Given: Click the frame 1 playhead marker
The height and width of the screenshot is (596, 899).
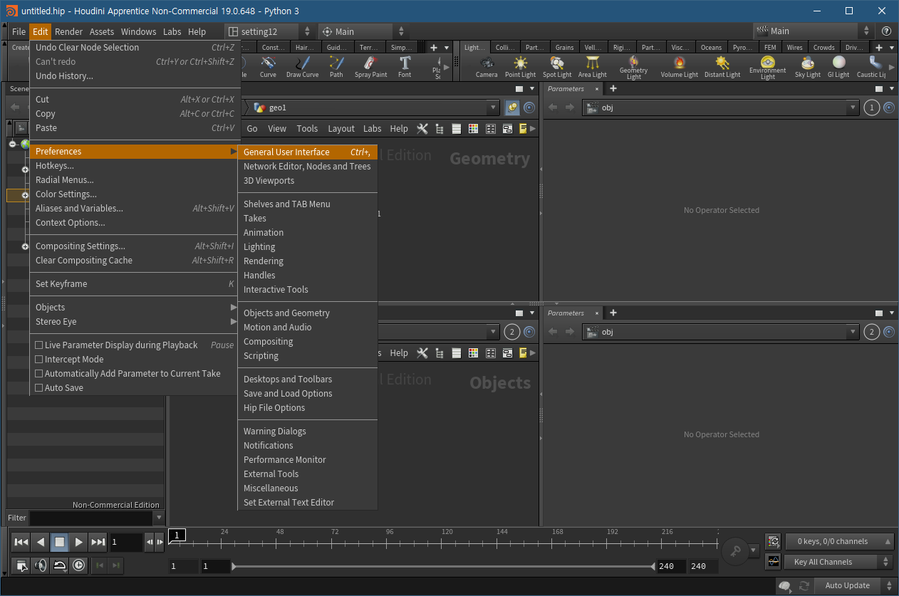Looking at the screenshot, I should [x=176, y=535].
